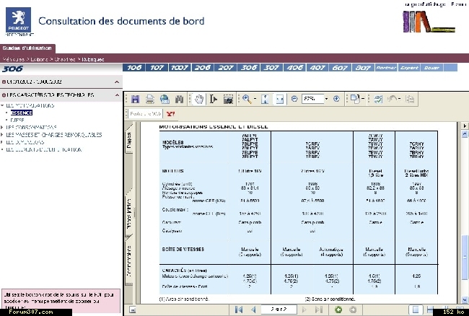Open the second vertical side tab
The height and width of the screenshot is (316, 469).
pyautogui.click(x=129, y=211)
